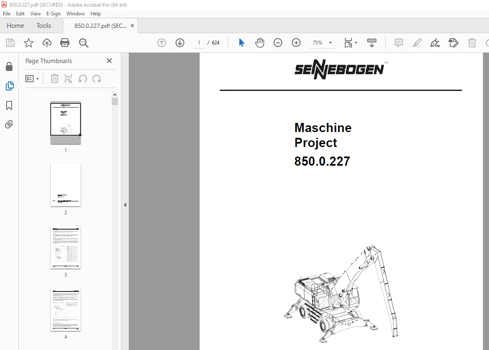Click the SENNEBOGEN logo on the page
Viewport: 489px width, 350px height.
pyautogui.click(x=341, y=69)
